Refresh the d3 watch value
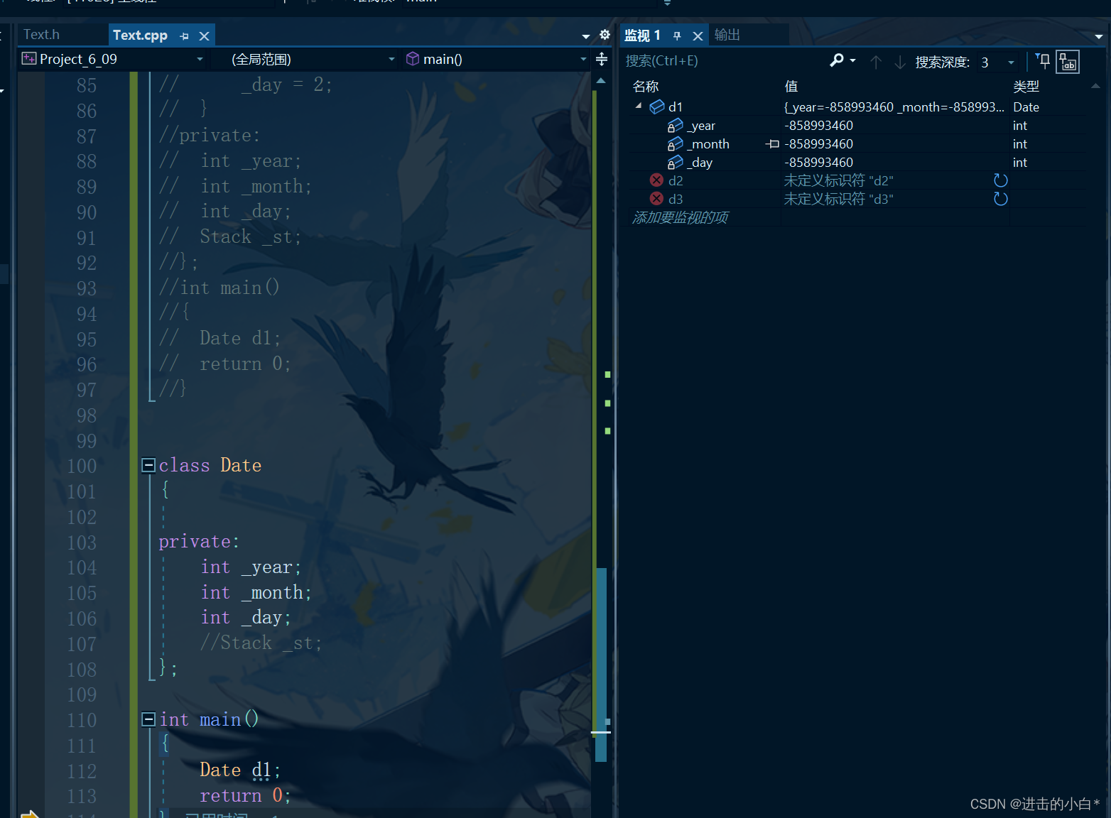The width and height of the screenshot is (1111, 818). pyautogui.click(x=1000, y=199)
